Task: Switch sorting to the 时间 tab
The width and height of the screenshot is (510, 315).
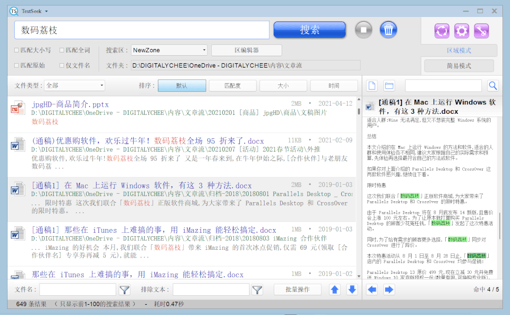Action: pos(334,85)
